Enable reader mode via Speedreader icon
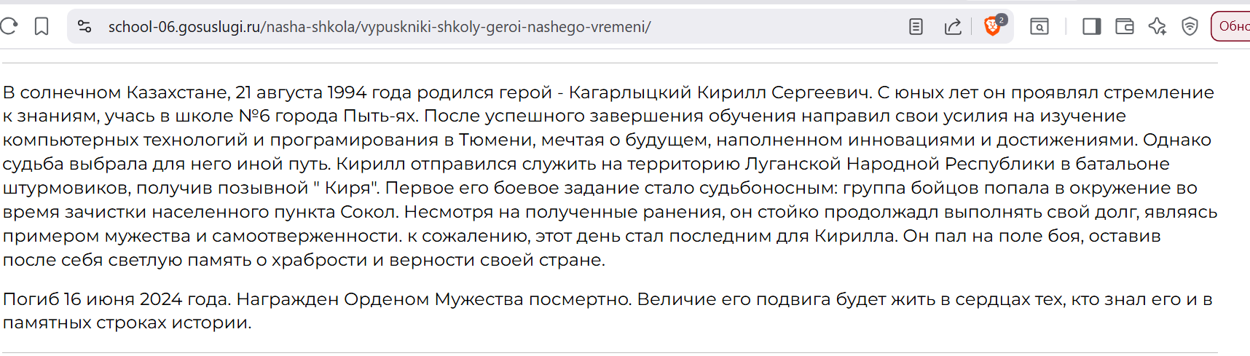This screenshot has width=1250, height=356. point(916,27)
